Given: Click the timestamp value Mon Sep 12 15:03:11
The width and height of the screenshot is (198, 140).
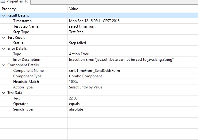Looking at the screenshot, I should [x=94, y=21].
